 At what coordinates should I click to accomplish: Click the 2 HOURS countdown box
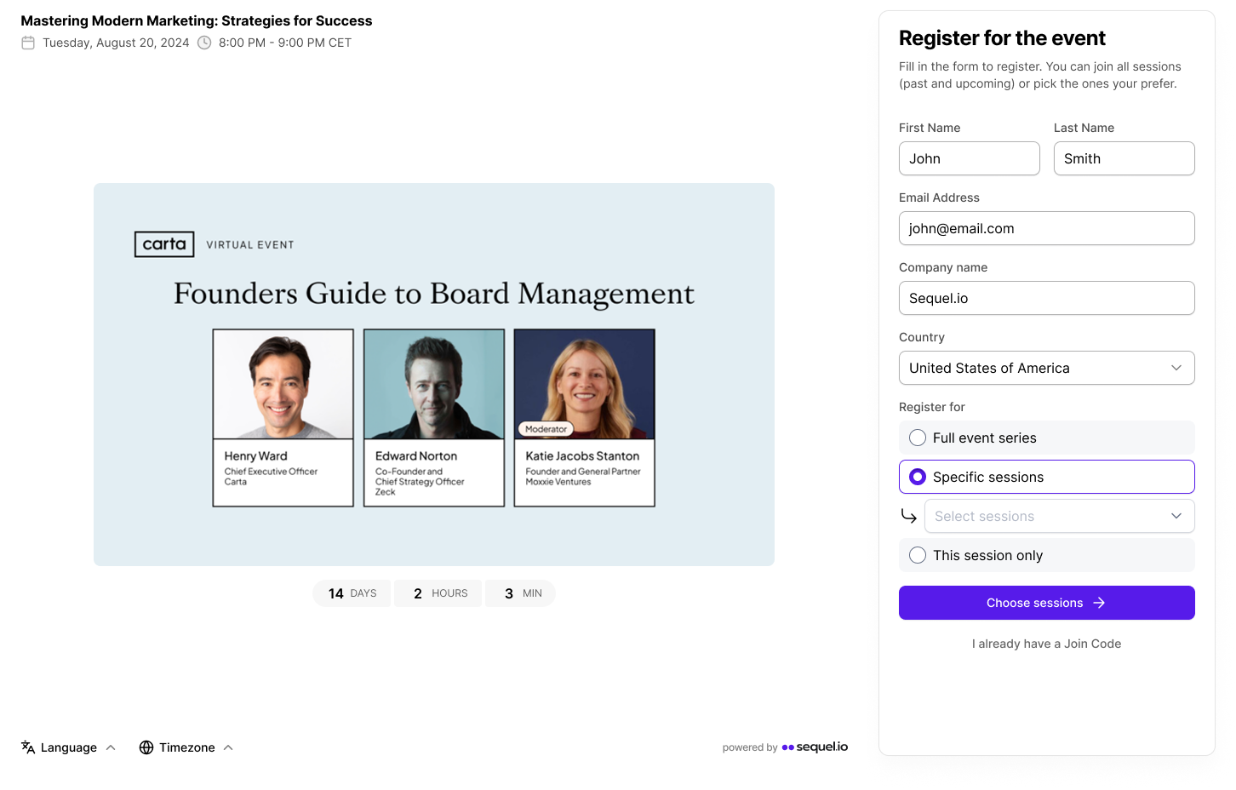point(438,593)
